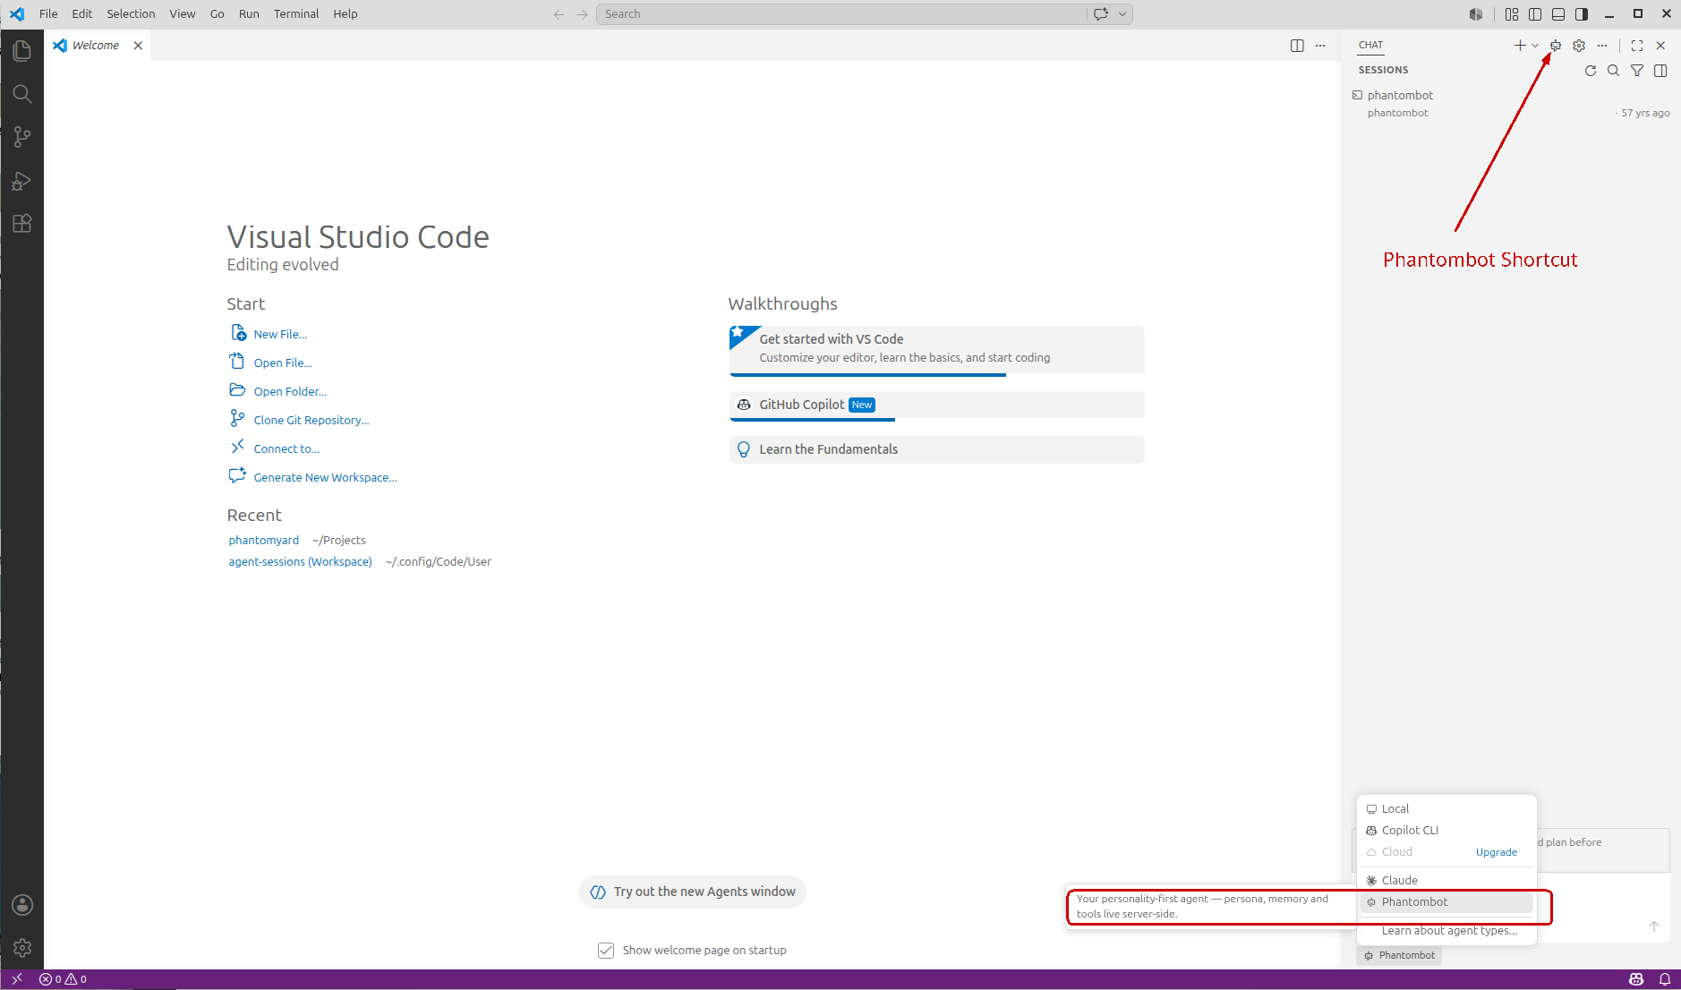Filter the chat sessions
The width and height of the screenshot is (1681, 990).
[x=1637, y=71]
